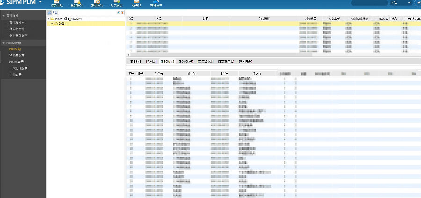Select the PBOM tab in detail panel
Screen dimensions: 421x198
[x=167, y=61]
